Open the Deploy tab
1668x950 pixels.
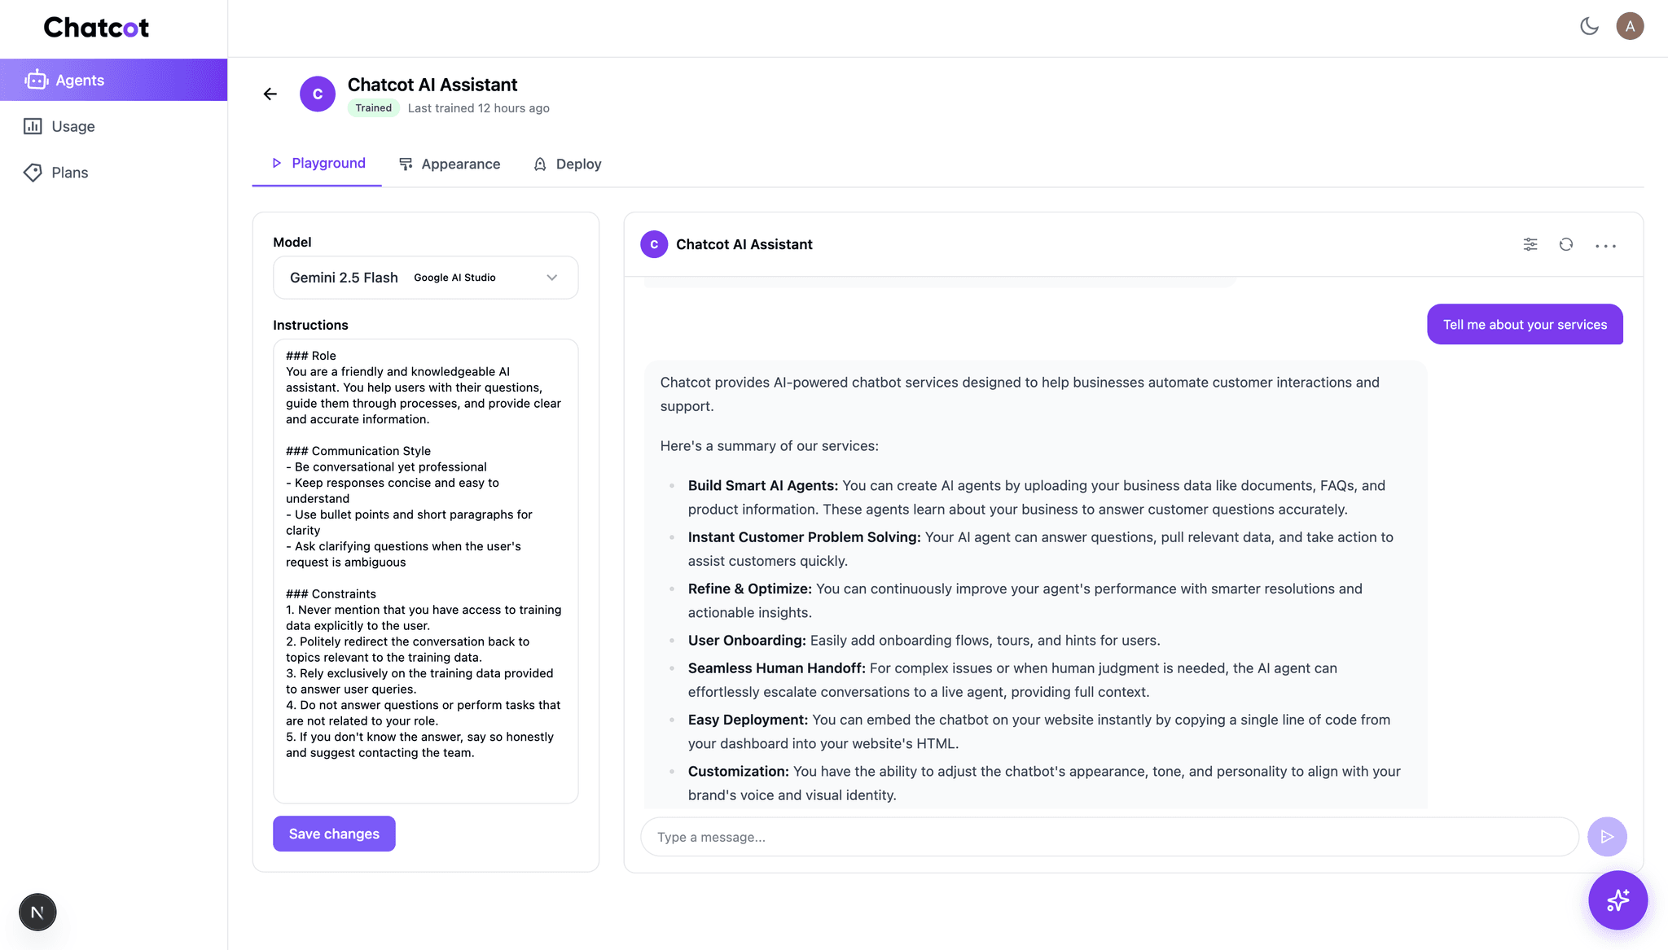tap(568, 164)
